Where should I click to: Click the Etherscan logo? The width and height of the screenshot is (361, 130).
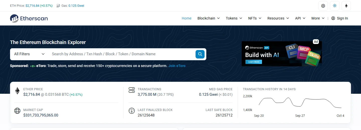(29, 18)
